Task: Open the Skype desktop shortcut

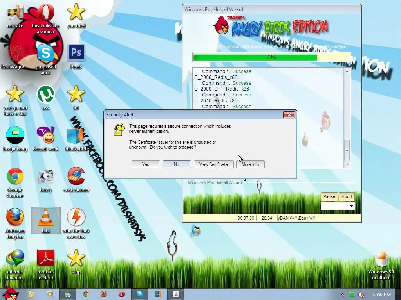Action: point(46,59)
